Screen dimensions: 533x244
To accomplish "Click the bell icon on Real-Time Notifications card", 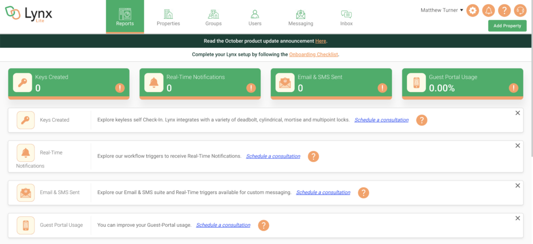I will (x=154, y=83).
